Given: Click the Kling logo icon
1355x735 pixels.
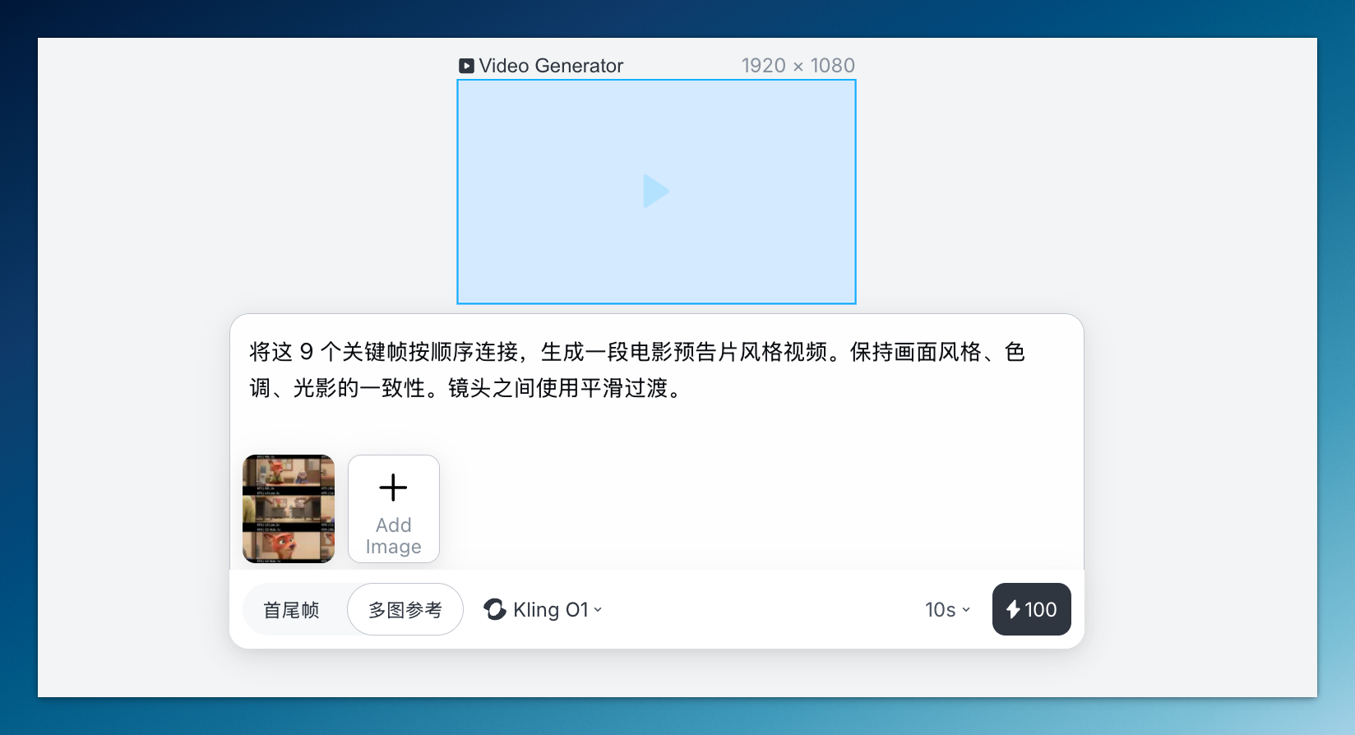Looking at the screenshot, I should pos(495,609).
